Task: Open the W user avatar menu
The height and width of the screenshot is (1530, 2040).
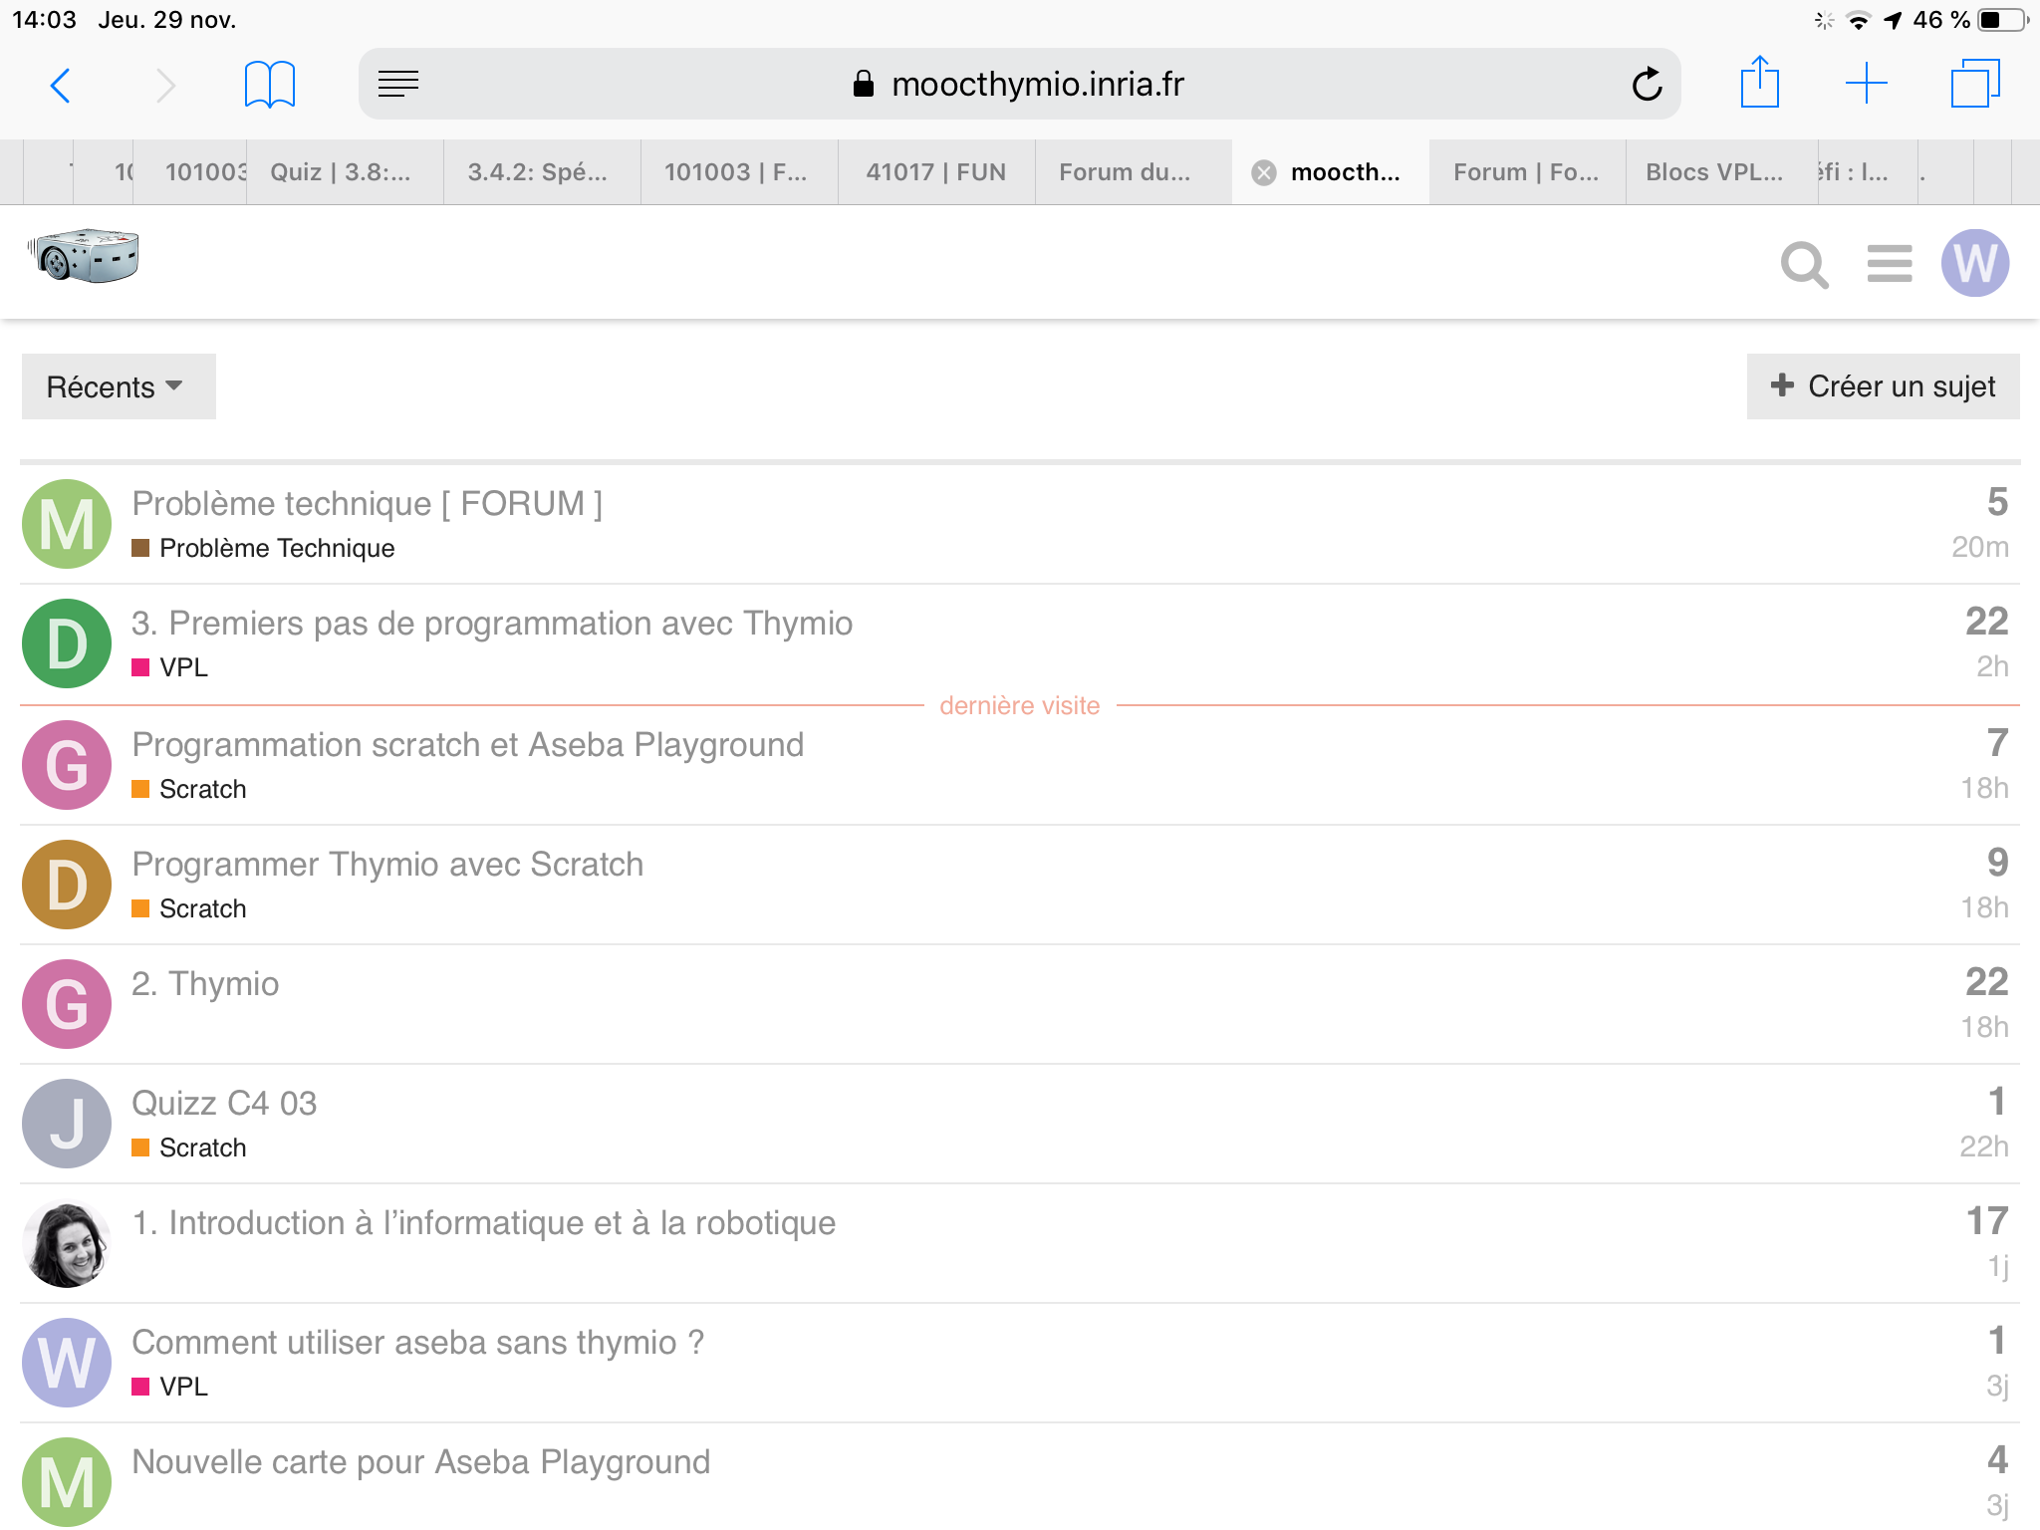Action: pos(1974,264)
